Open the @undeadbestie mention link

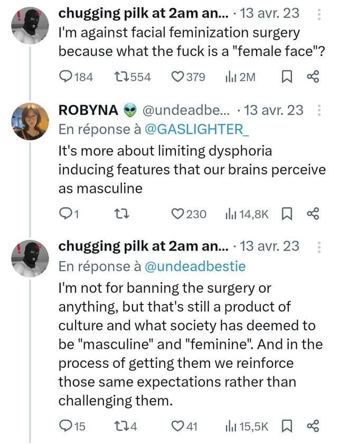point(194,266)
